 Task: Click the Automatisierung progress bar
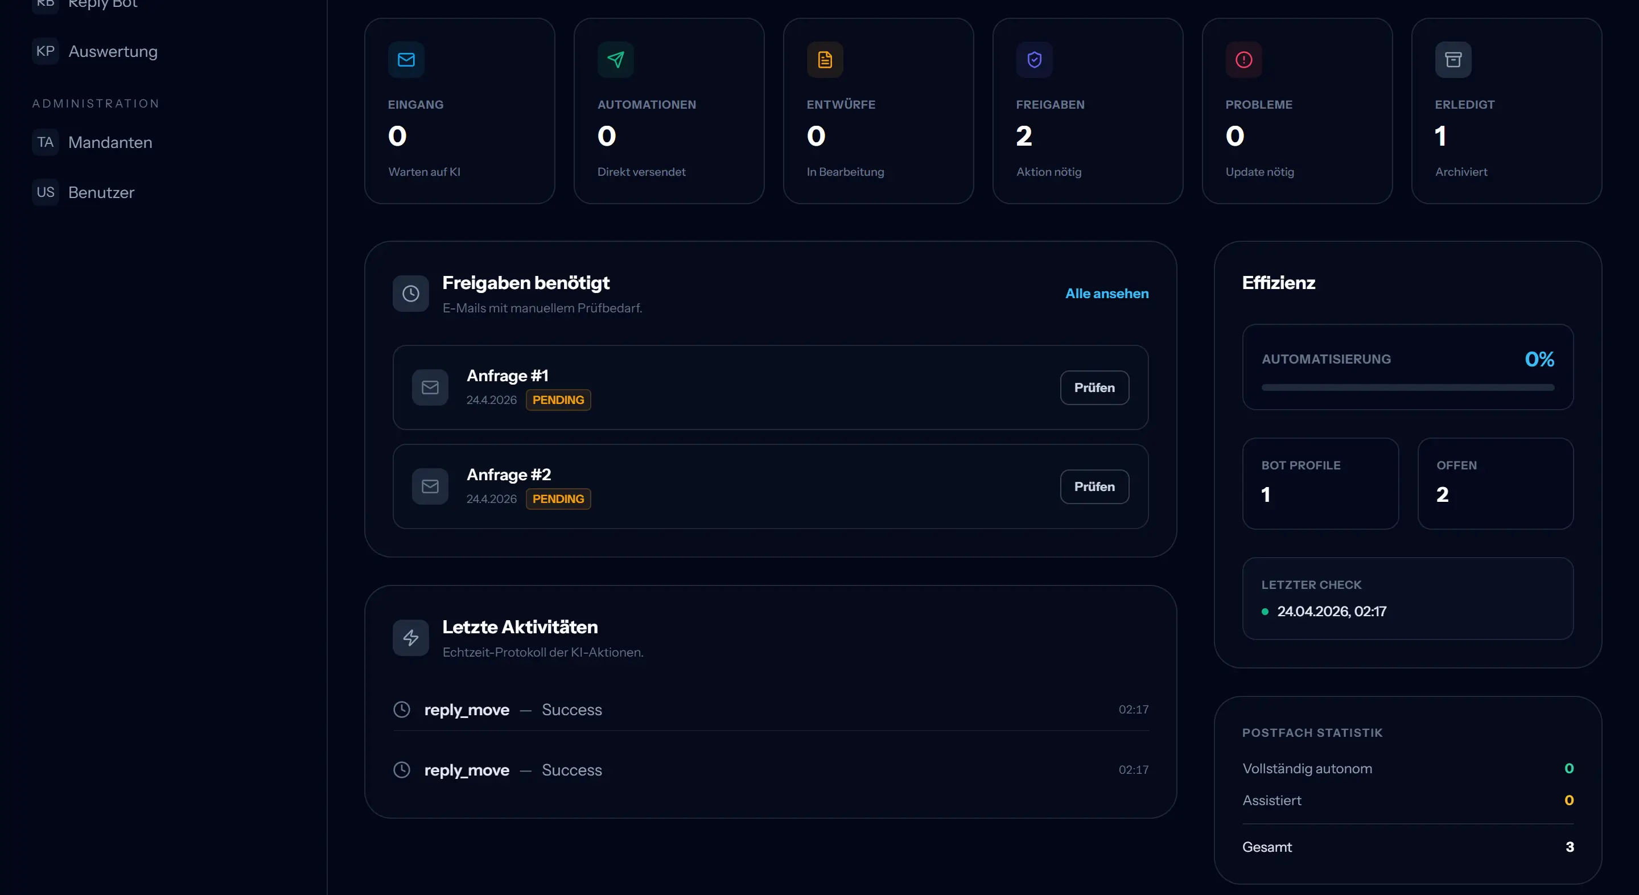(x=1407, y=387)
